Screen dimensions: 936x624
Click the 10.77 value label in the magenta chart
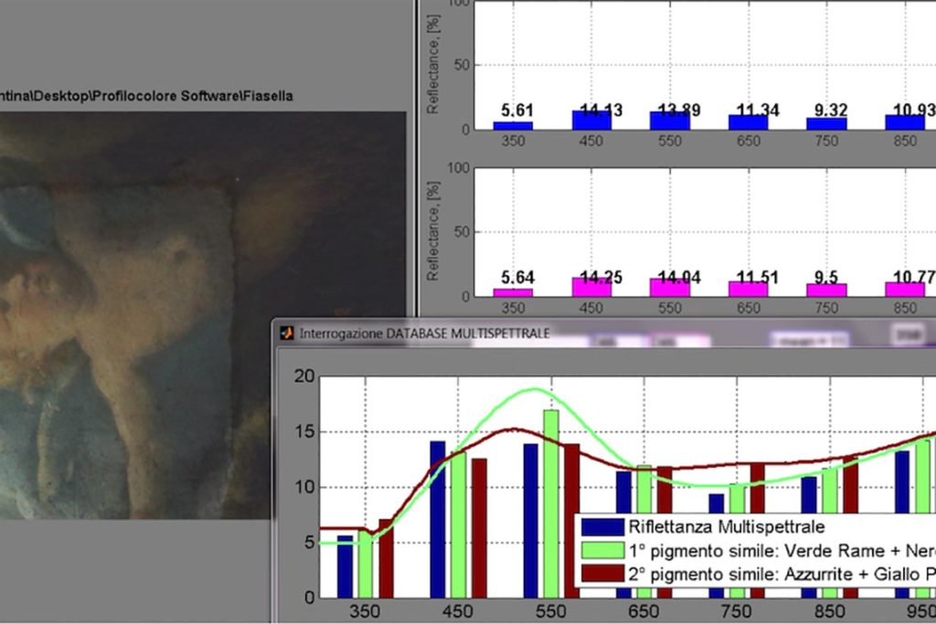(914, 278)
